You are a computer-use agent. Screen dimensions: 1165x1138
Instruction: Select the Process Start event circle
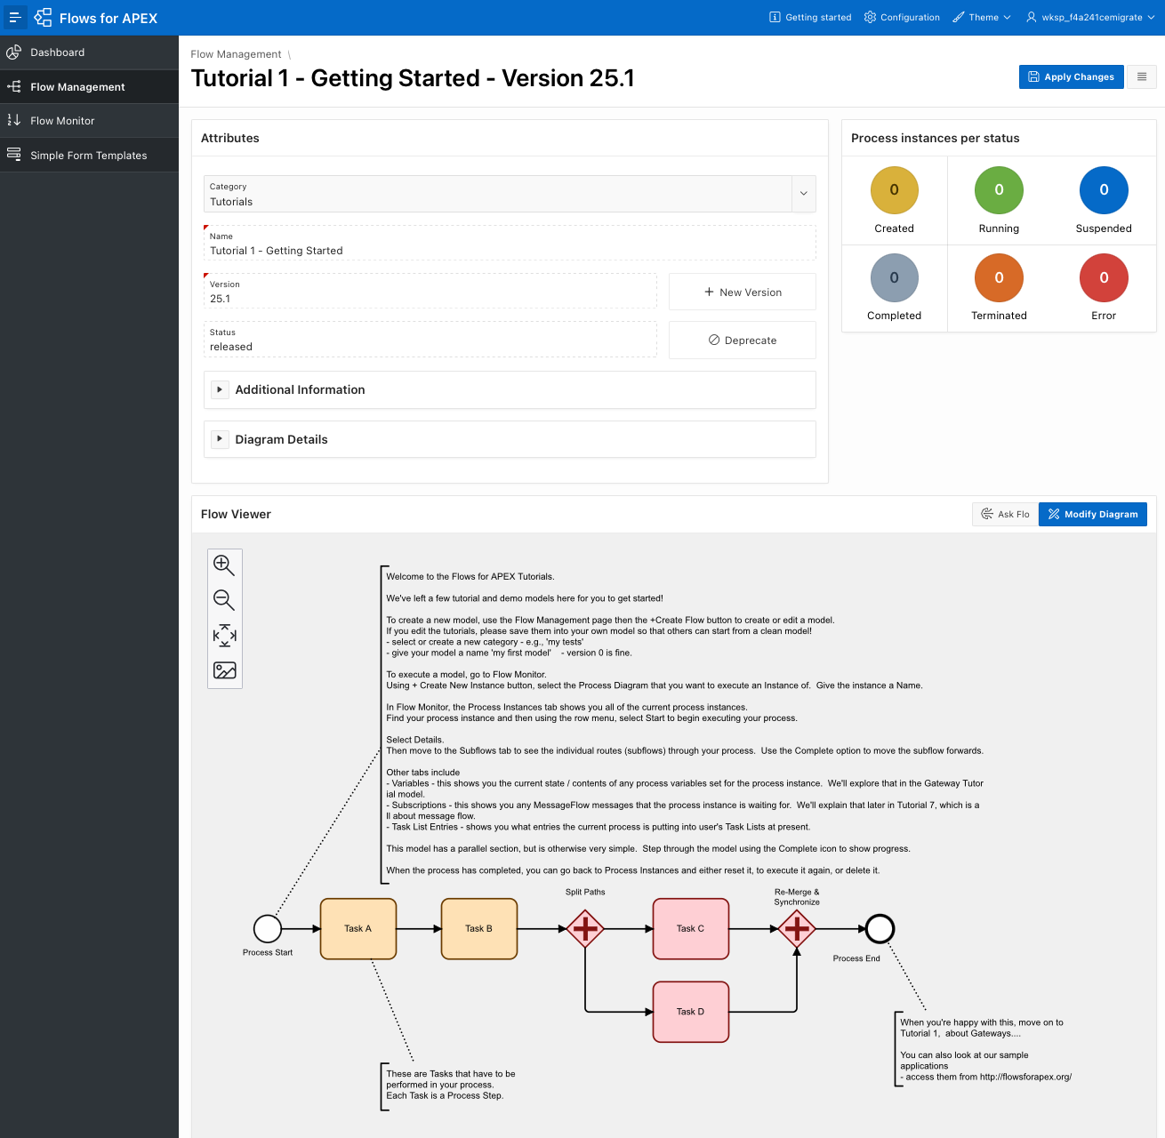268,929
